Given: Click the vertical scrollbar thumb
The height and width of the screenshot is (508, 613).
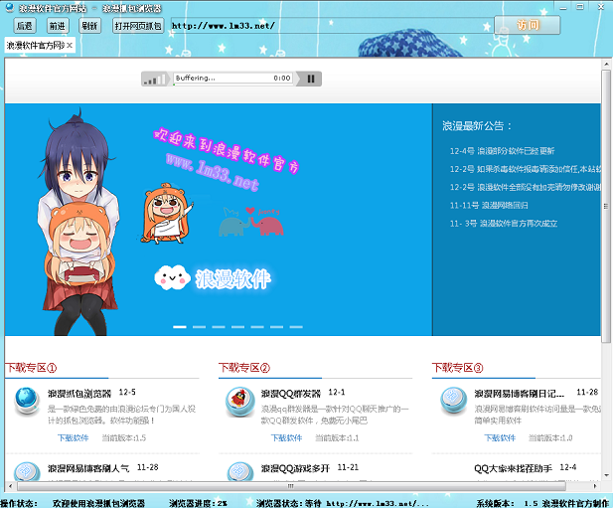Looking at the screenshot, I should (606, 207).
